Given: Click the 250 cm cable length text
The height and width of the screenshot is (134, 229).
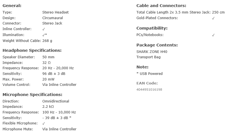Looking at the screenshot, I should tap(218, 12).
